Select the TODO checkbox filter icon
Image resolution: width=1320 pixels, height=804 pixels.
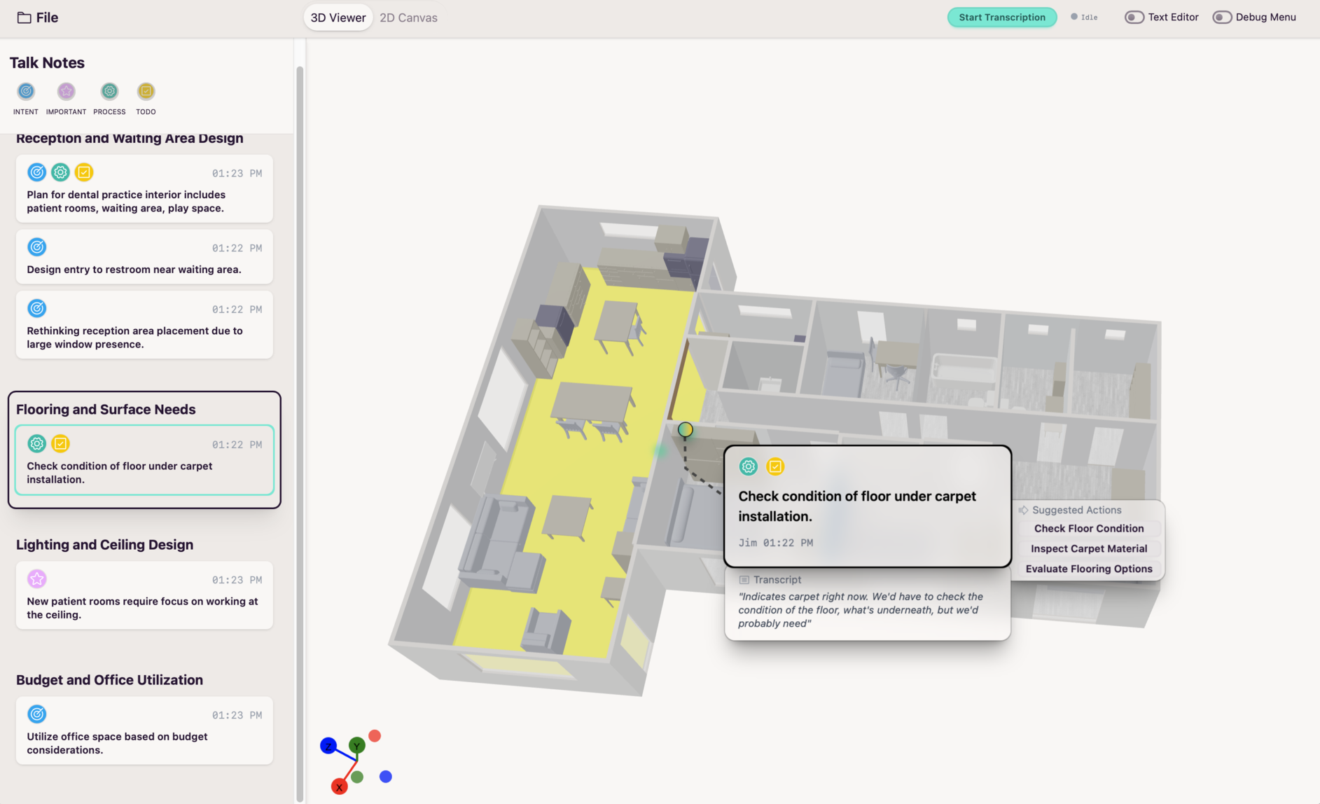(x=146, y=92)
